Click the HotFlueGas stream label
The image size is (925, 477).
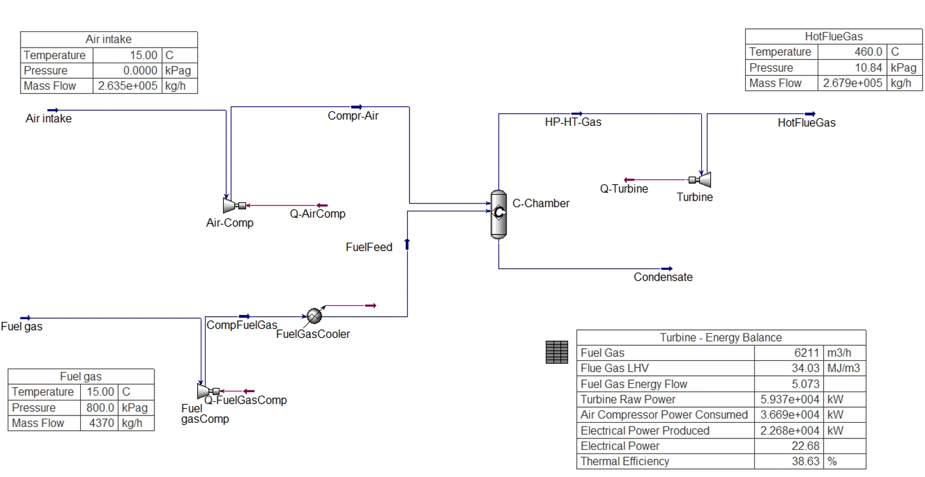807,123
